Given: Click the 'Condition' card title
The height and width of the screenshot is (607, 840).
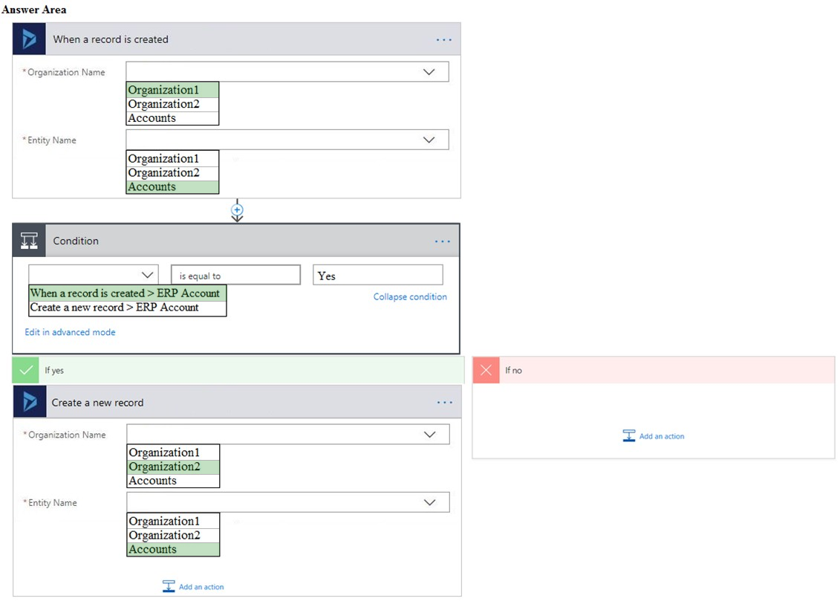Looking at the screenshot, I should coord(76,241).
